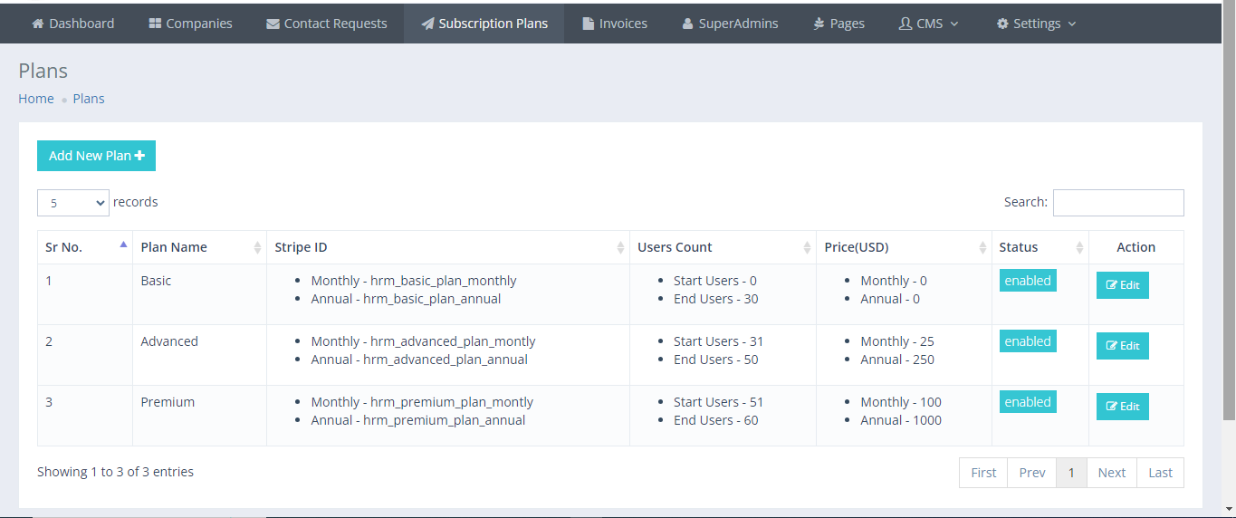Open the records per page dropdown
Screen dimensions: 1236x518
click(73, 203)
